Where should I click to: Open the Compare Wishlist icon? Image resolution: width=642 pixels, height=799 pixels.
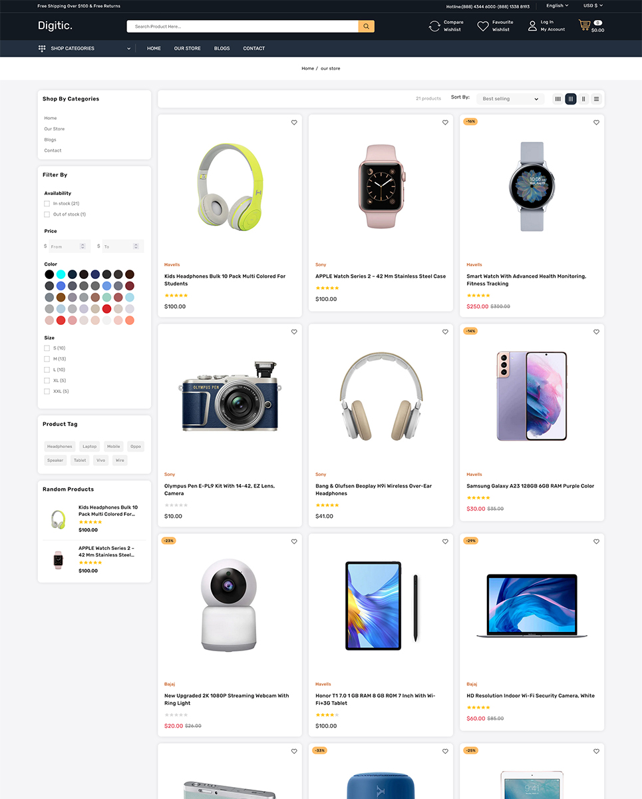434,26
